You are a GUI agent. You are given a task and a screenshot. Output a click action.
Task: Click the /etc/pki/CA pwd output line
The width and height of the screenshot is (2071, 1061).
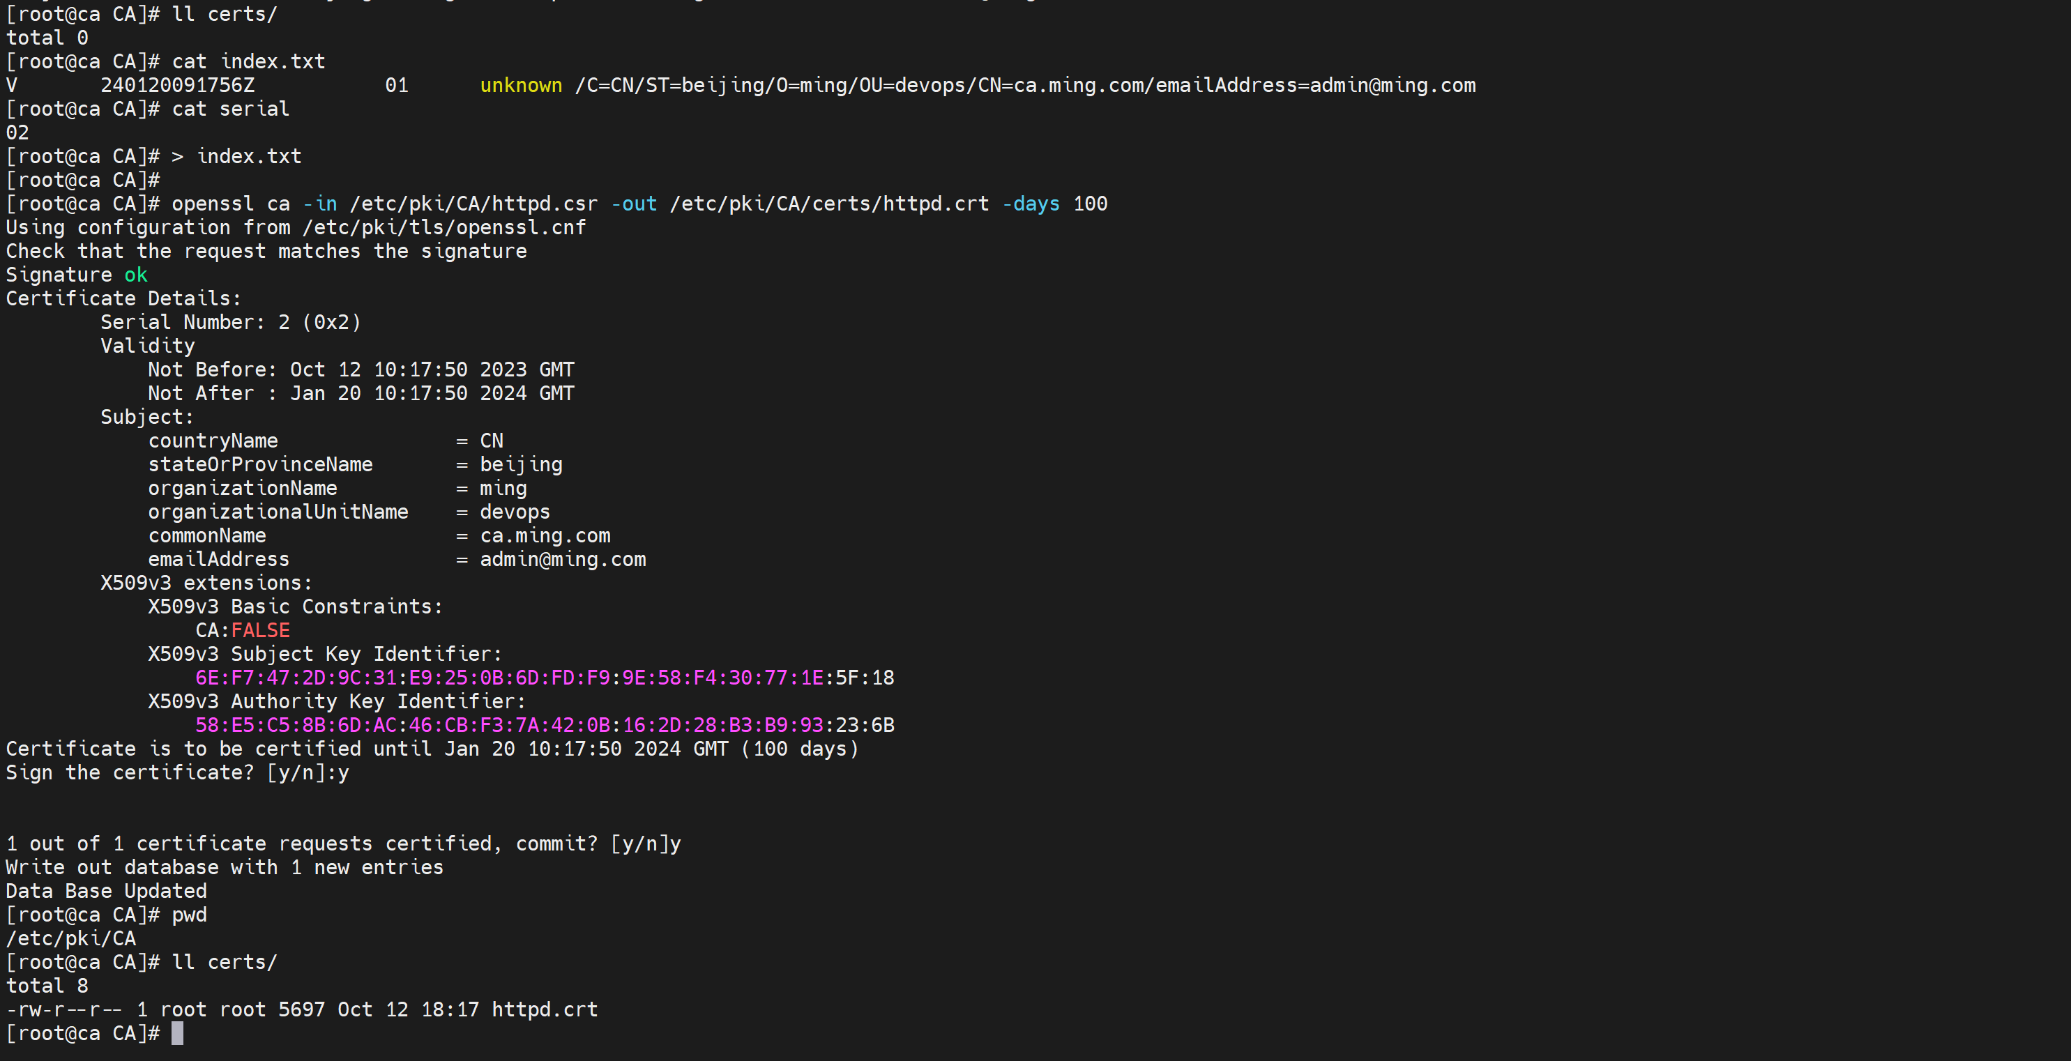[70, 938]
